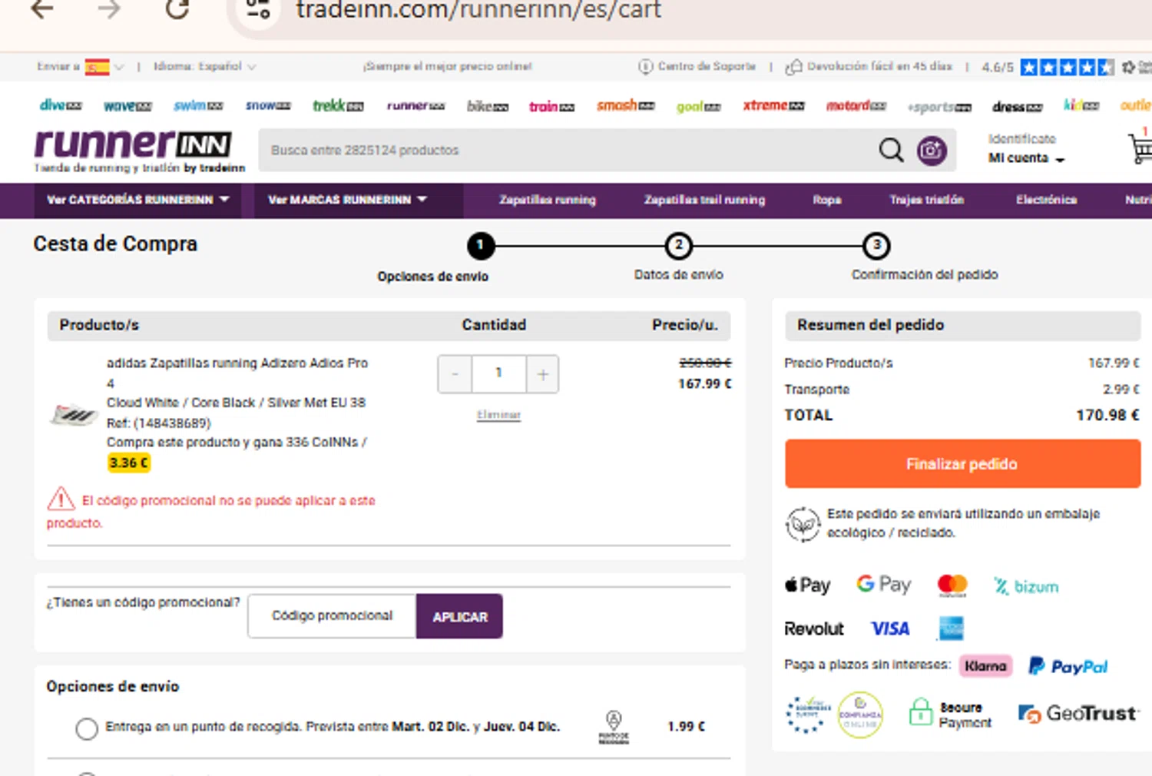Decrease quantity with minus button
Viewport: 1152px width, 776px height.
[455, 374]
